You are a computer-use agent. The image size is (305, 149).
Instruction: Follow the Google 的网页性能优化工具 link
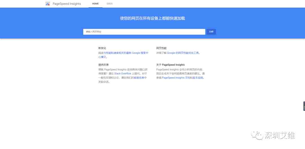click(183, 53)
